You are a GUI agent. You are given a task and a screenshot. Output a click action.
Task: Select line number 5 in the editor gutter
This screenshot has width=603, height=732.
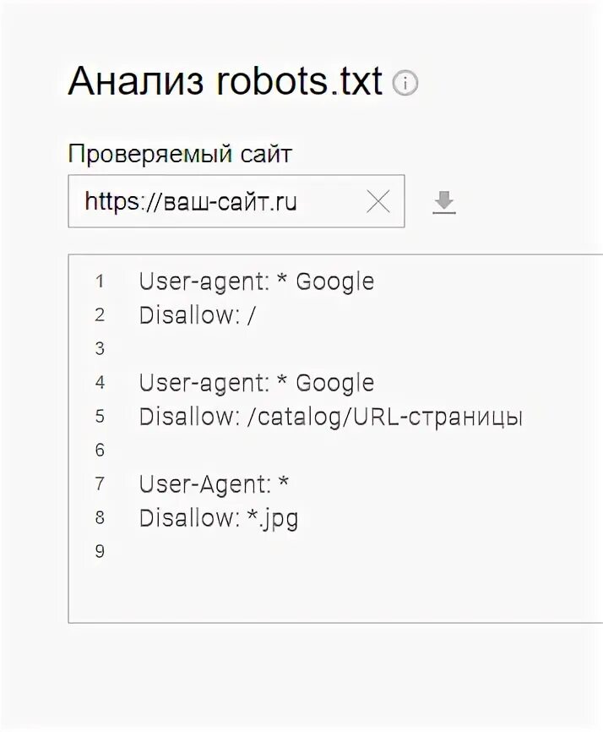click(x=100, y=417)
